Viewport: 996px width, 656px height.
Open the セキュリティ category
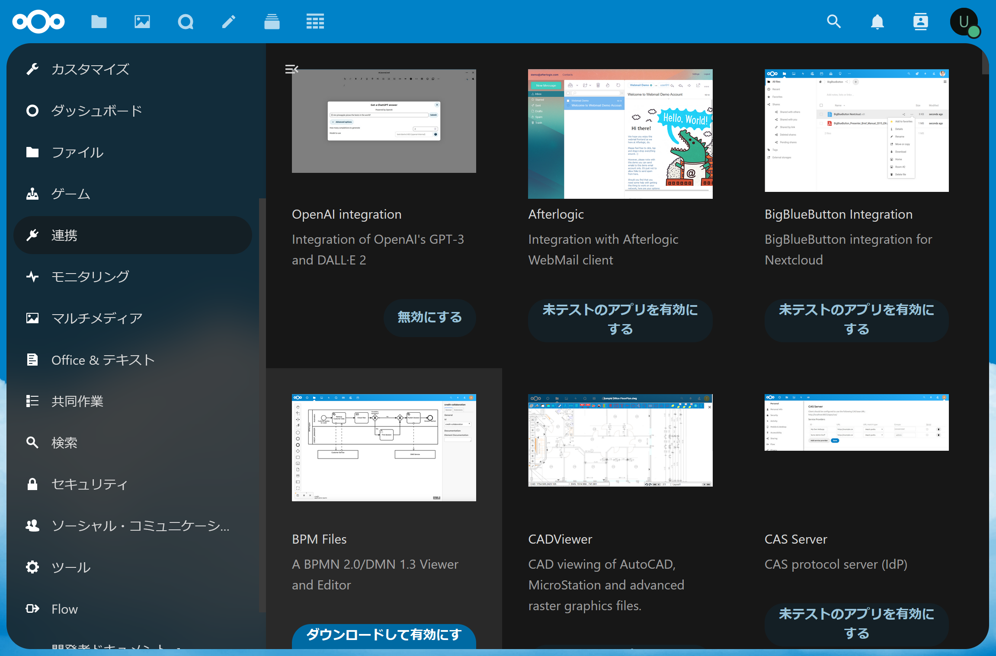pyautogui.click(x=133, y=484)
